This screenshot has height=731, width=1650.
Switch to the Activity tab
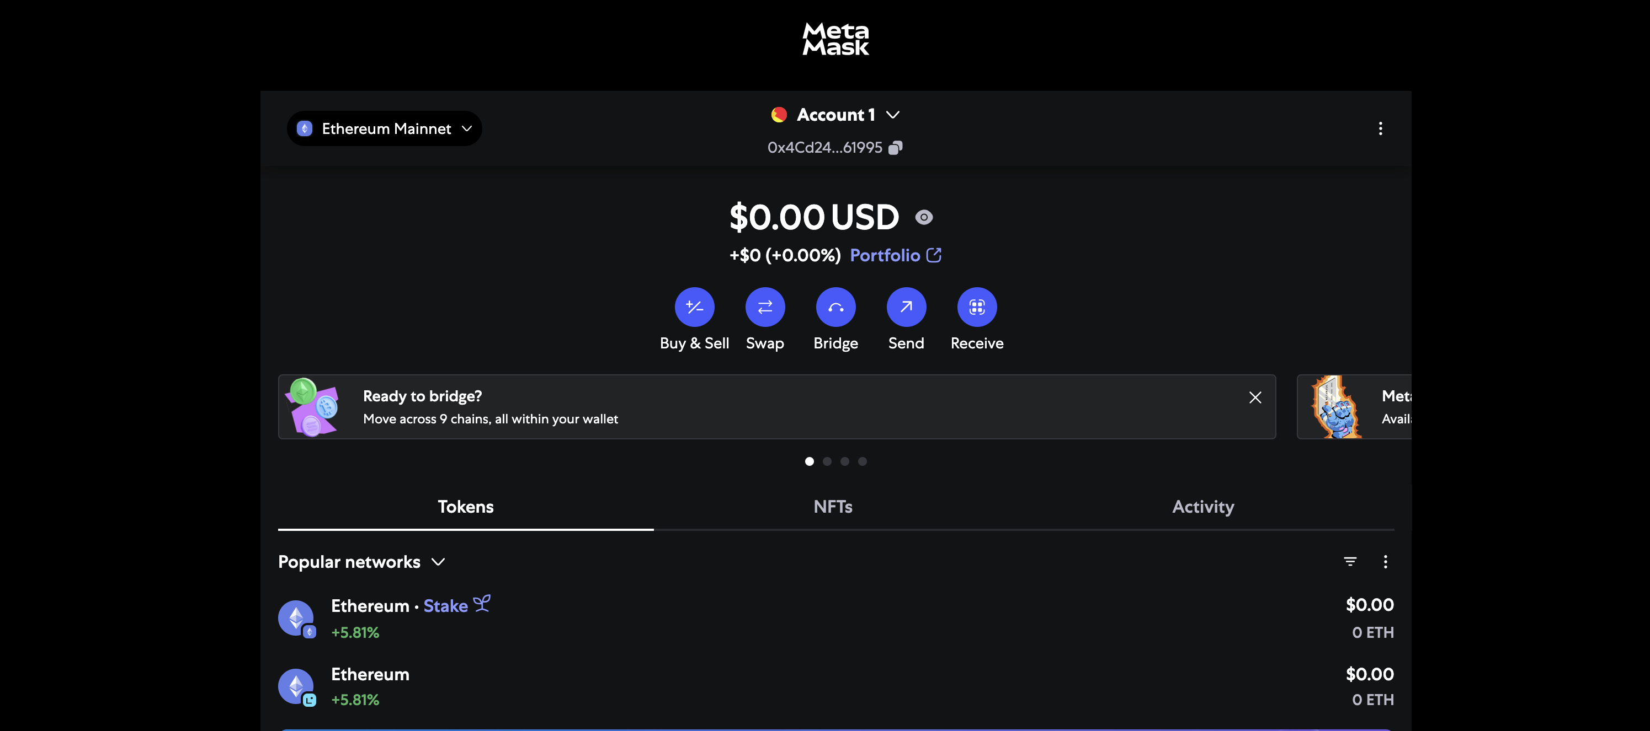(1202, 507)
